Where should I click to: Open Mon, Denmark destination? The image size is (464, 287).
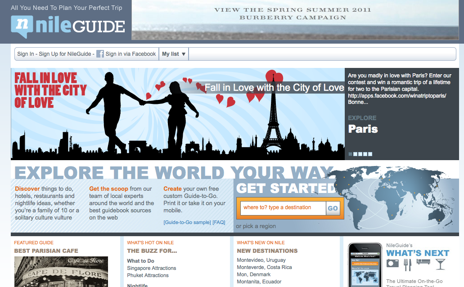coord(253,274)
